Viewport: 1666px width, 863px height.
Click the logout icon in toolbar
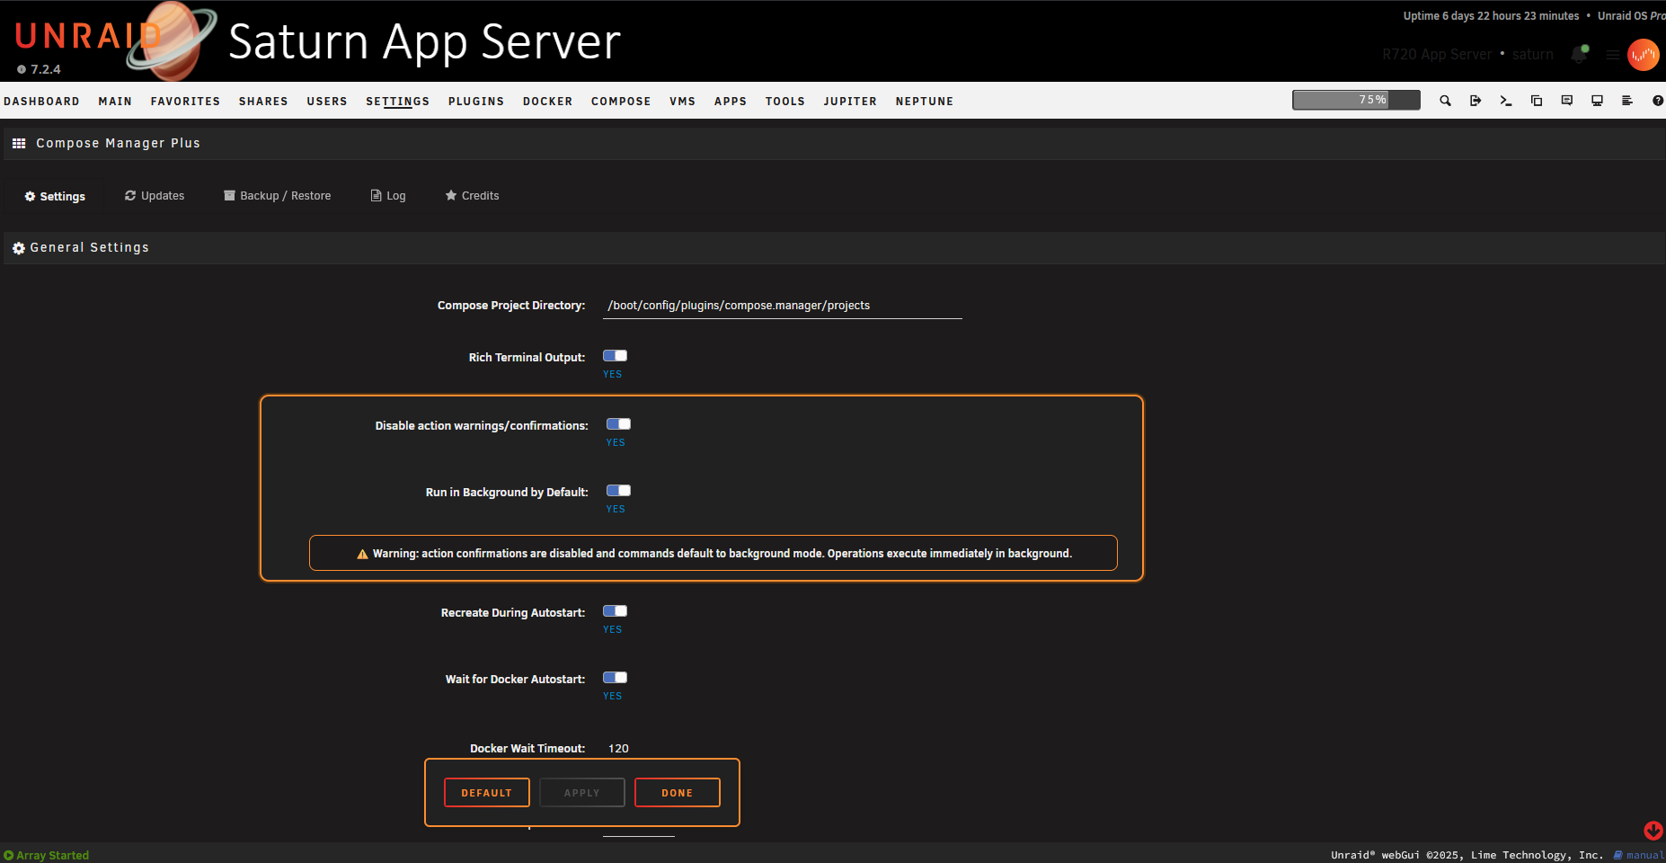1475,101
